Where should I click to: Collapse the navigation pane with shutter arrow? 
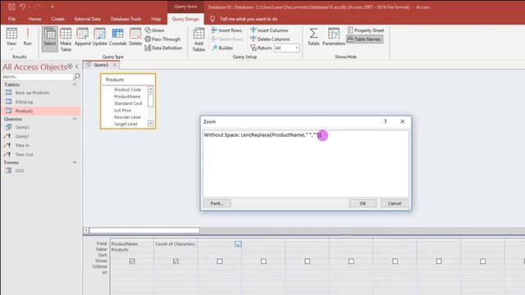(77, 66)
